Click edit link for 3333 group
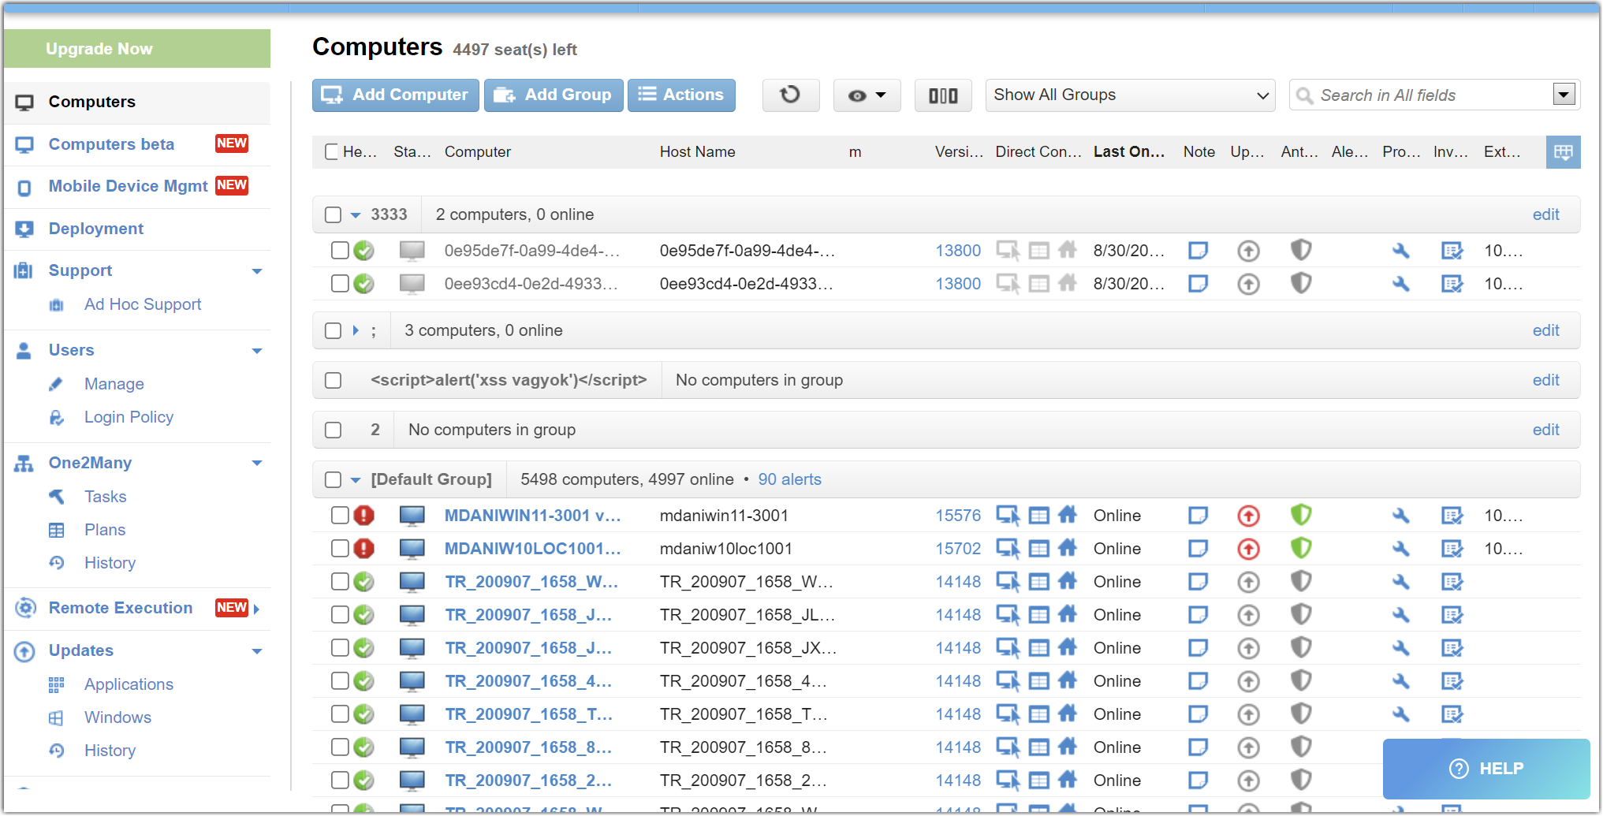 1545,214
